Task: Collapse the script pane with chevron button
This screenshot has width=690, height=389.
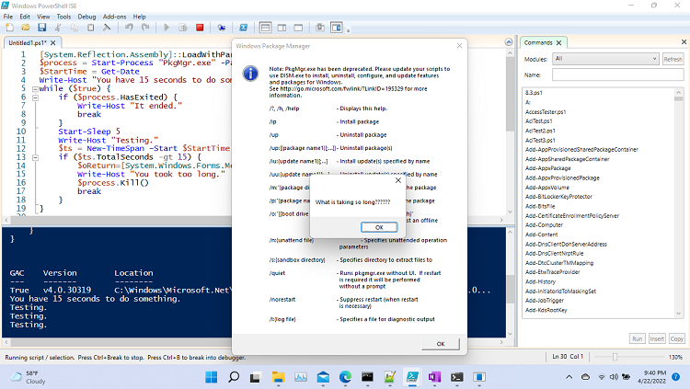Action: (x=509, y=42)
